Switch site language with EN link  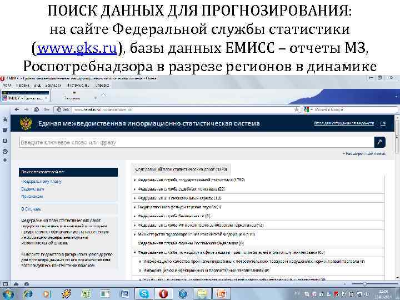(x=383, y=123)
